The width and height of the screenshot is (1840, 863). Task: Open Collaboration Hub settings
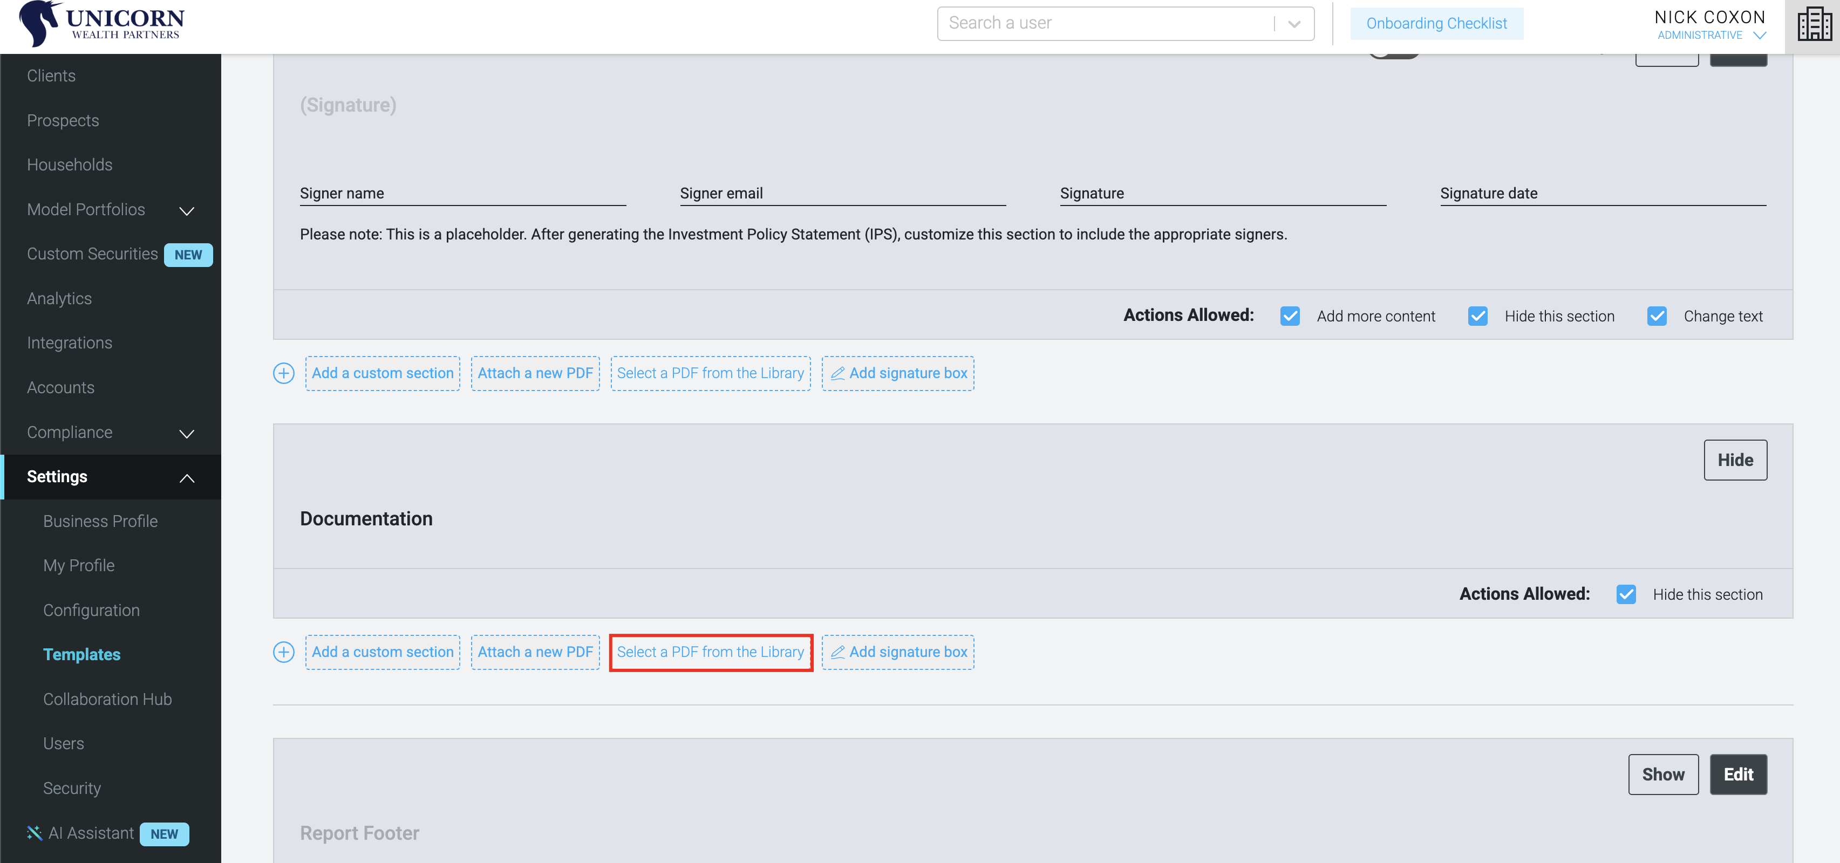pos(107,700)
